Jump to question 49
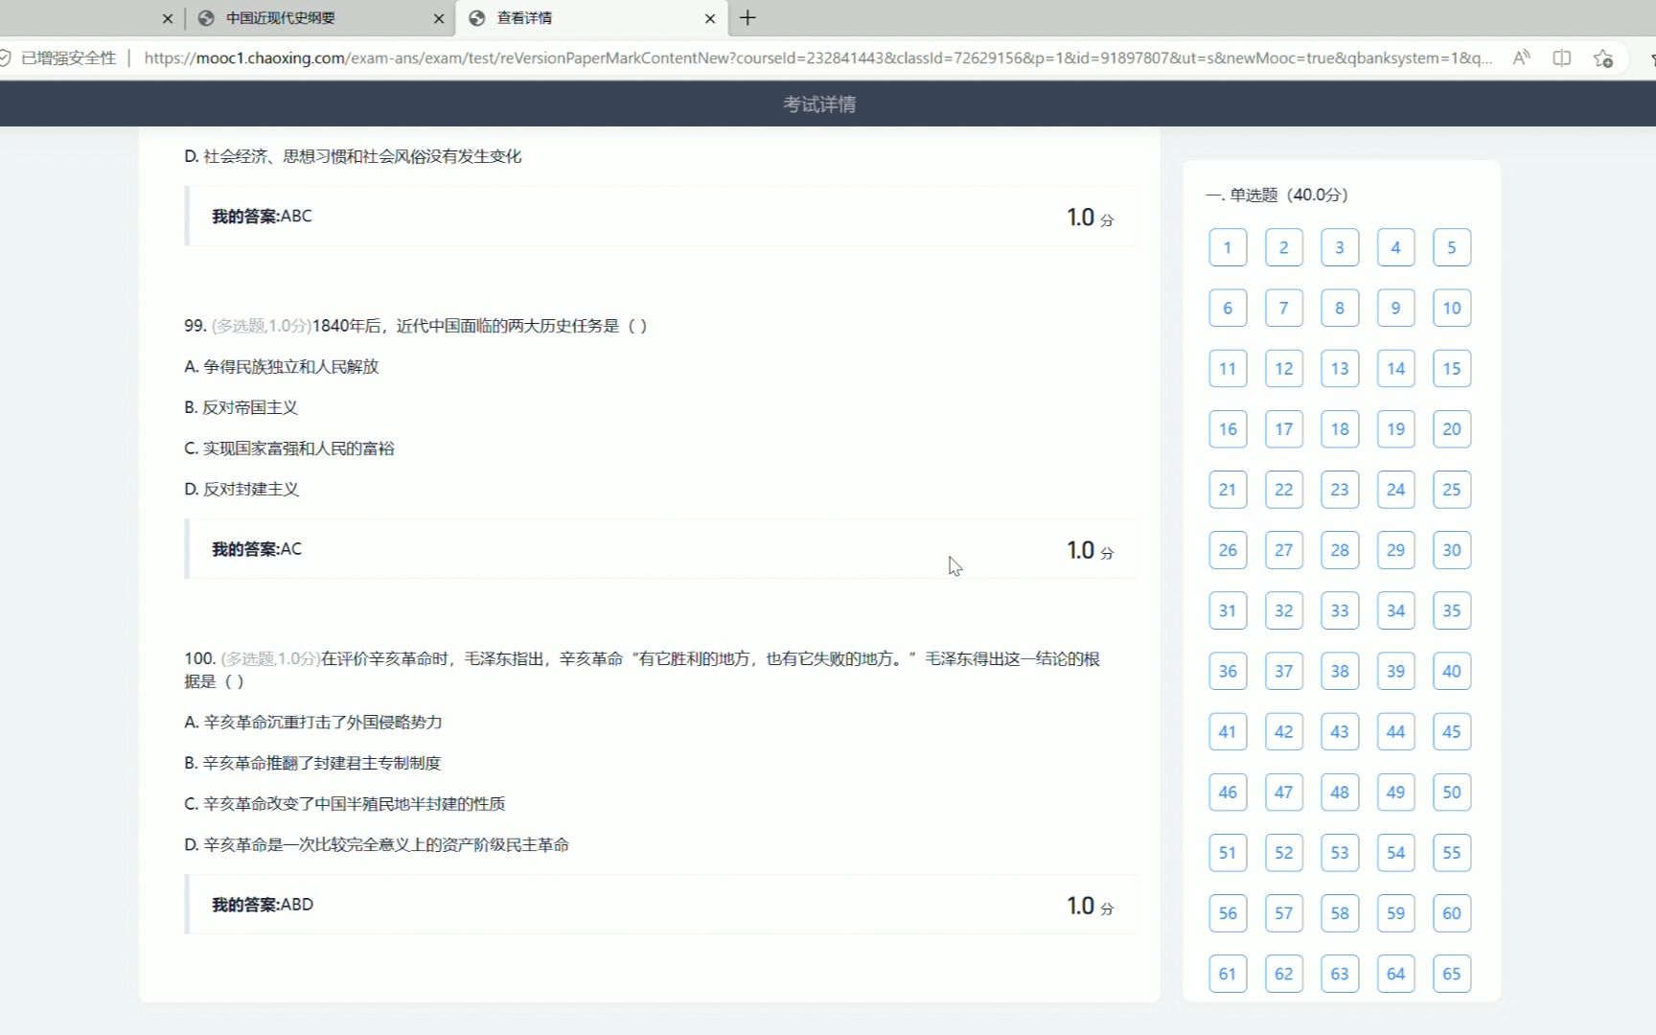This screenshot has width=1656, height=1035. click(1395, 792)
